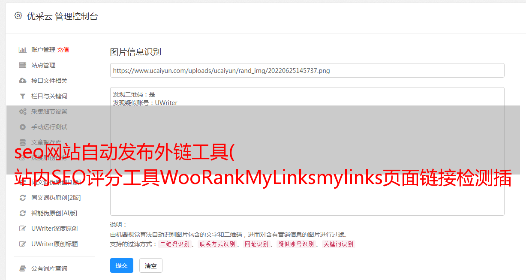Image resolution: width=526 pixels, height=280 pixels.
Task: Click the gear icon beside 优采云 管理控制台
Action: pos(18,16)
